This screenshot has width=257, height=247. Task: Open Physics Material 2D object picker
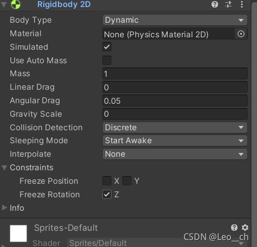[x=241, y=34]
